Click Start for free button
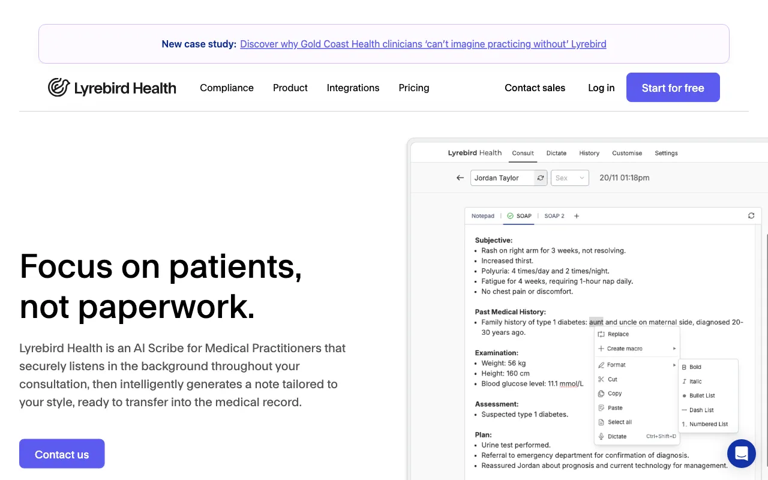This screenshot has height=480, width=768. 673,88
